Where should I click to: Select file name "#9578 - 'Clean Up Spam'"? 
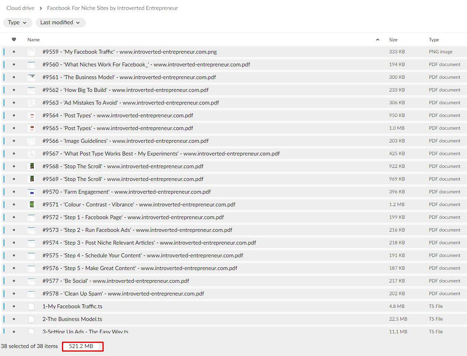123,294
